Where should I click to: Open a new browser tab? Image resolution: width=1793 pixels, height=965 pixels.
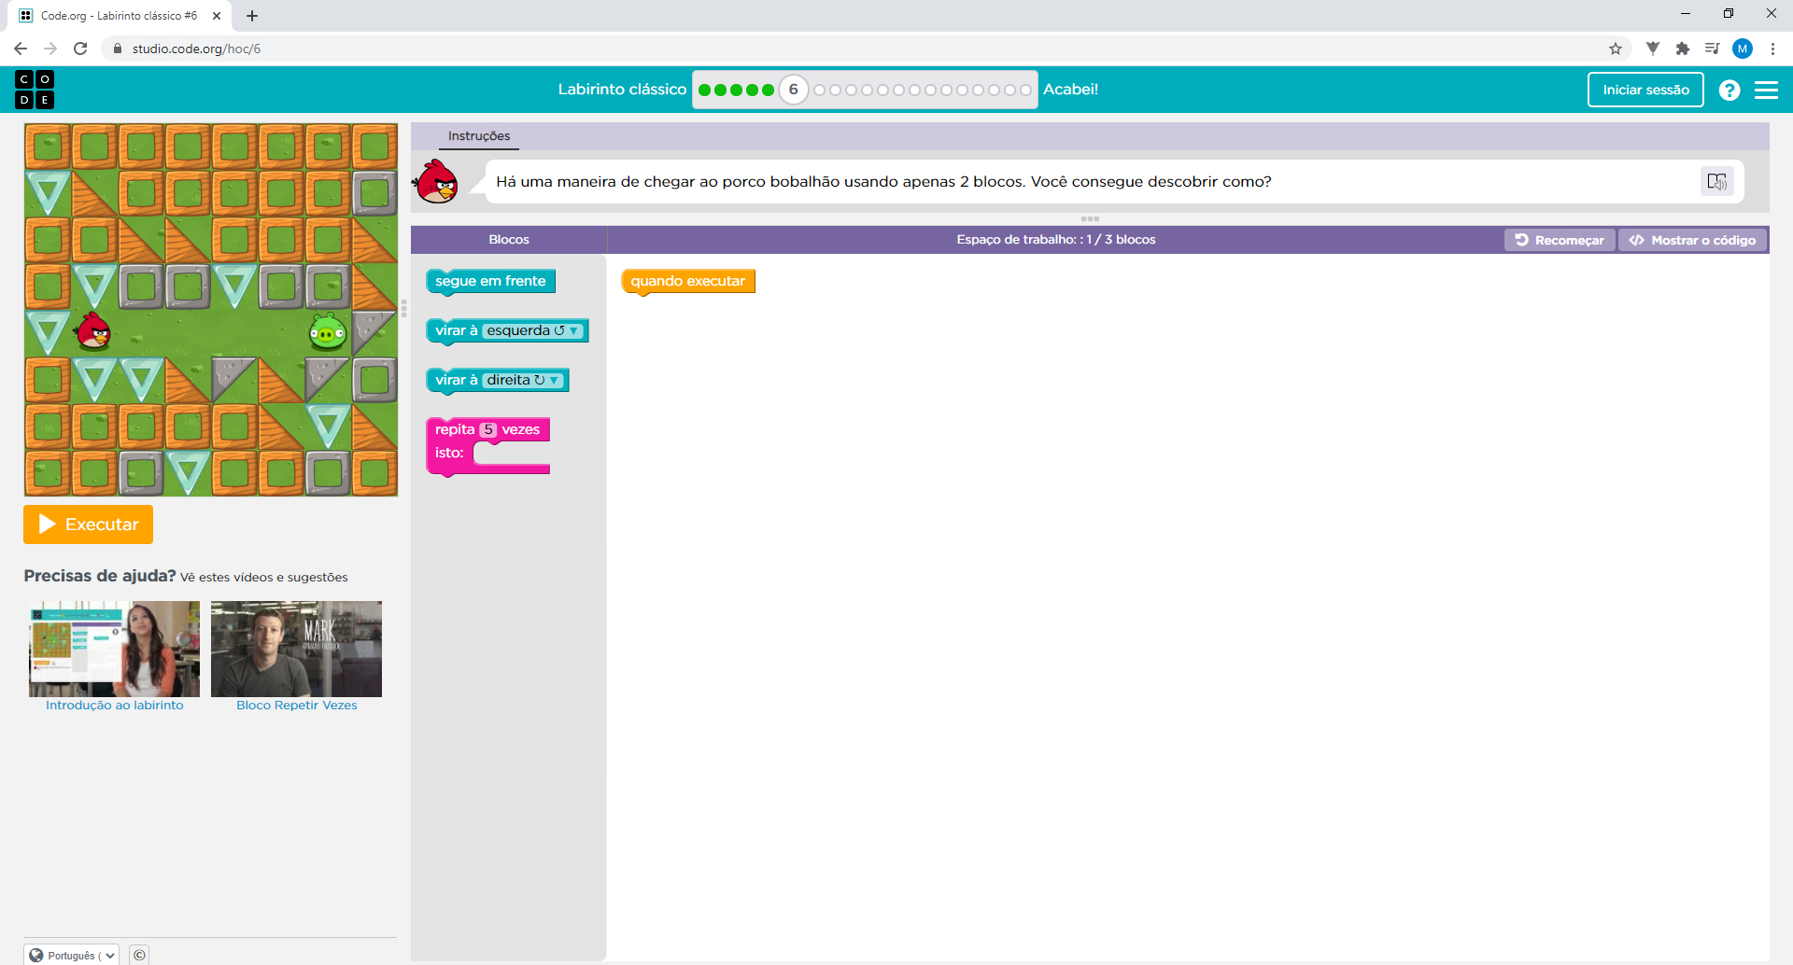[x=252, y=16]
